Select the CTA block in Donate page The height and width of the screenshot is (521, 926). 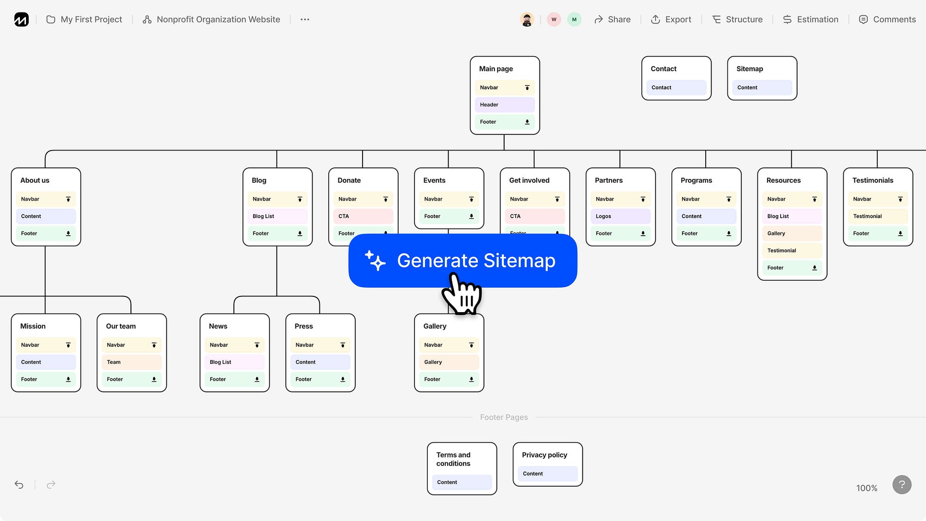click(x=363, y=216)
